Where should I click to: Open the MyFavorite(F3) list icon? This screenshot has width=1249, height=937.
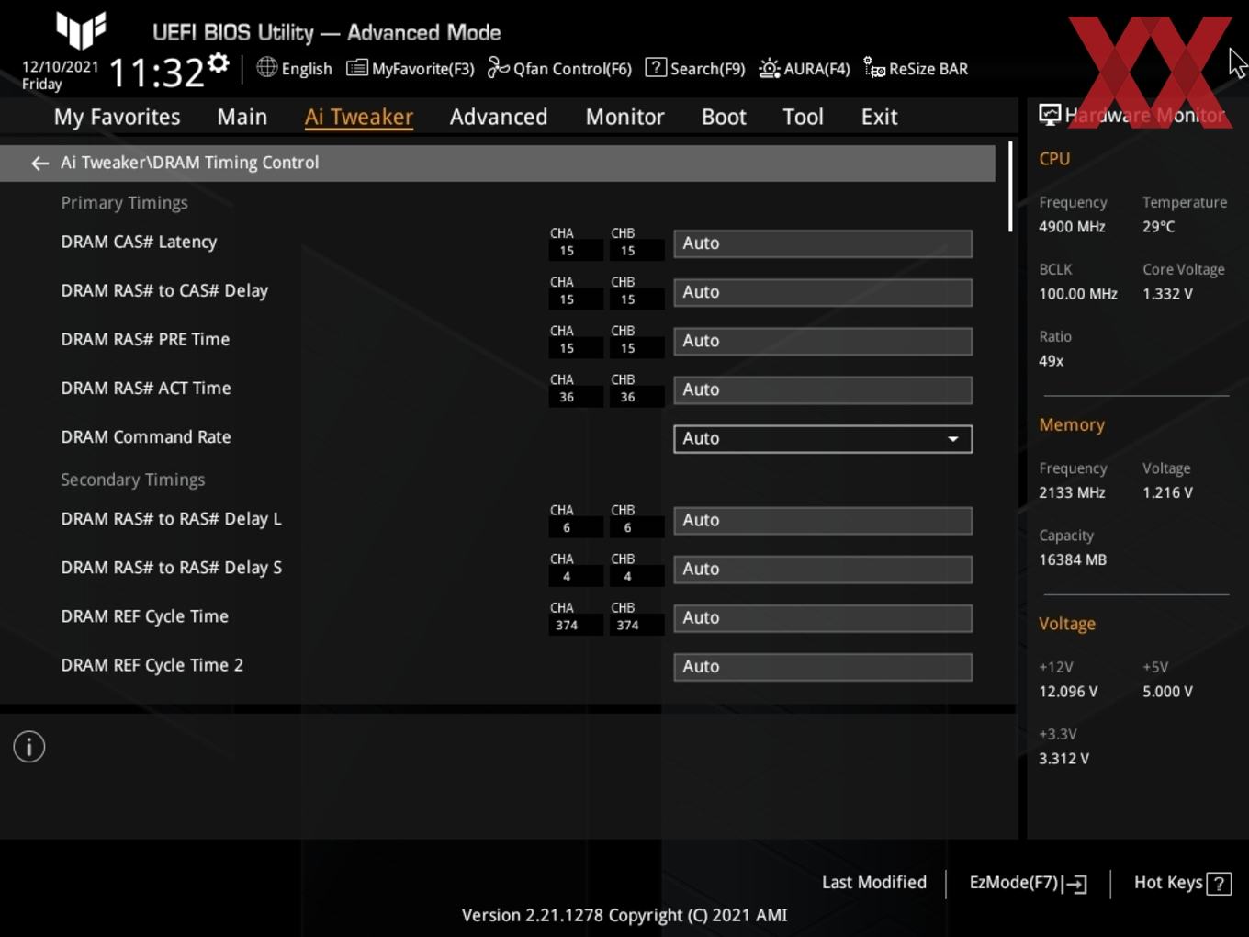[x=356, y=68]
